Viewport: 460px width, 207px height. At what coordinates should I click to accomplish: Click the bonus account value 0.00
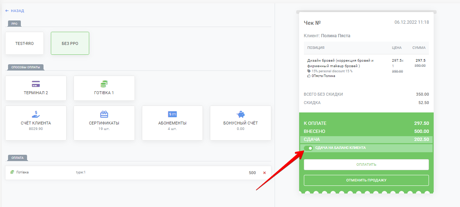[x=241, y=129]
